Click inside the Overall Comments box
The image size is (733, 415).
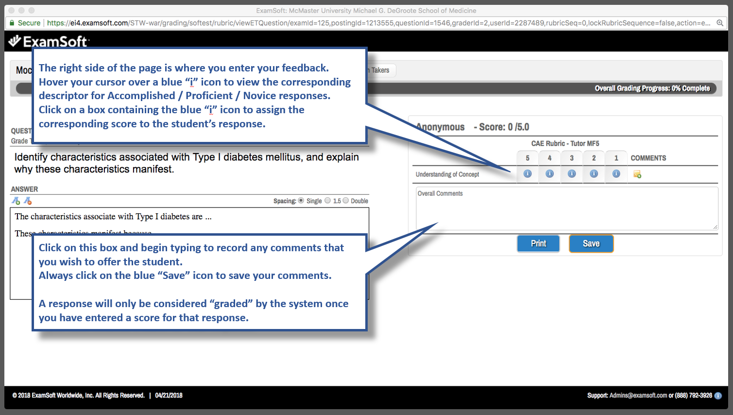pos(567,208)
